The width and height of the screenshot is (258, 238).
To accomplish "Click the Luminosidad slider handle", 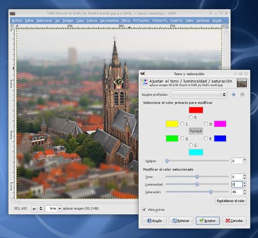I will pyautogui.click(x=197, y=184).
